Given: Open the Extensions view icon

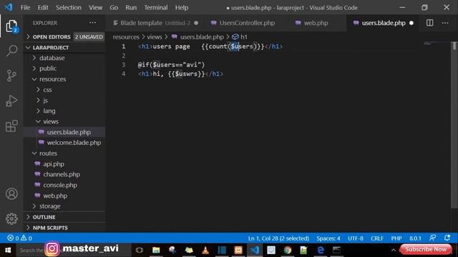Looking at the screenshot, I should (11, 126).
